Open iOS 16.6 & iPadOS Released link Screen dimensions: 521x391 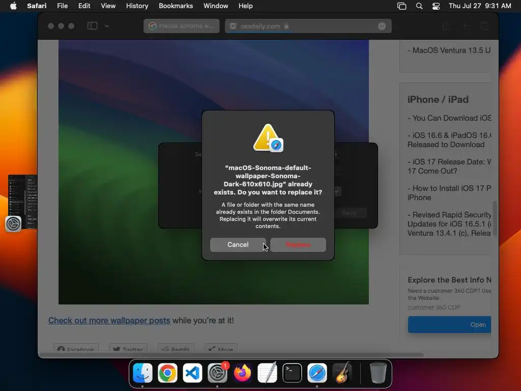tap(449, 140)
